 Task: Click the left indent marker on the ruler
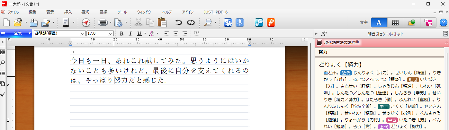71,43
